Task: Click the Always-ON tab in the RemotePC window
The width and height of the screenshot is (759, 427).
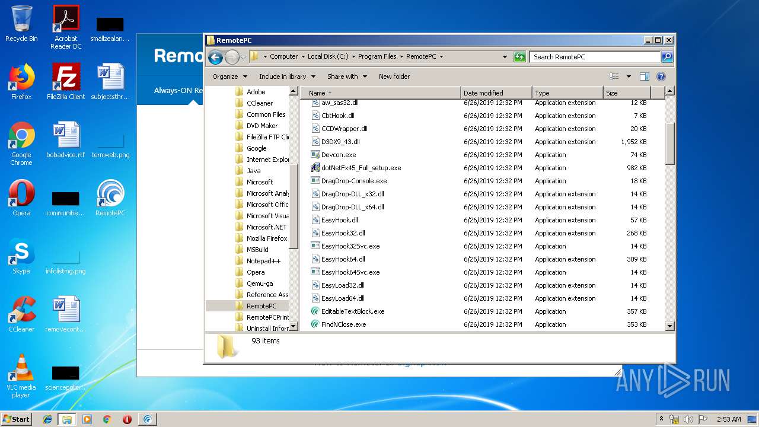Action: coord(178,91)
